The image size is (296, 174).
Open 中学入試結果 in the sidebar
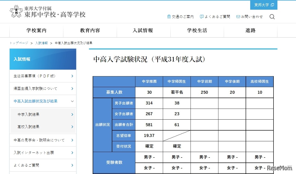coord(29,114)
